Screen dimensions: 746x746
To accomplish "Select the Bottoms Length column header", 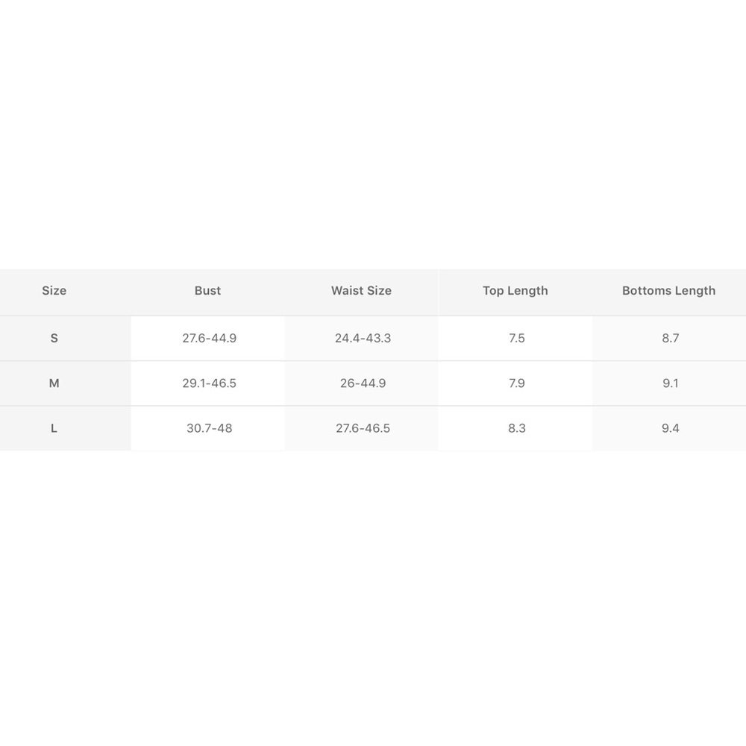I will click(x=668, y=291).
